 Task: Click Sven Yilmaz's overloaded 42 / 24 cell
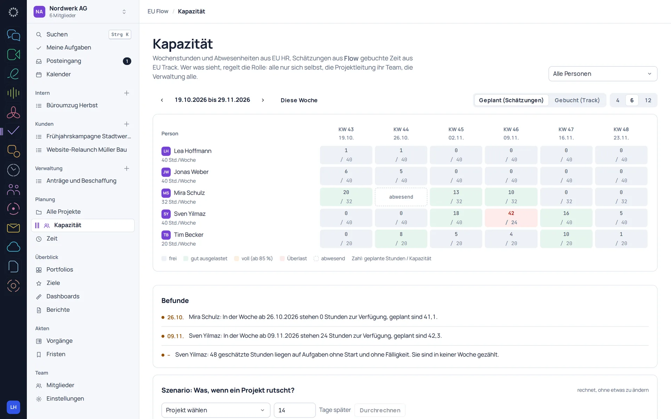click(x=511, y=218)
